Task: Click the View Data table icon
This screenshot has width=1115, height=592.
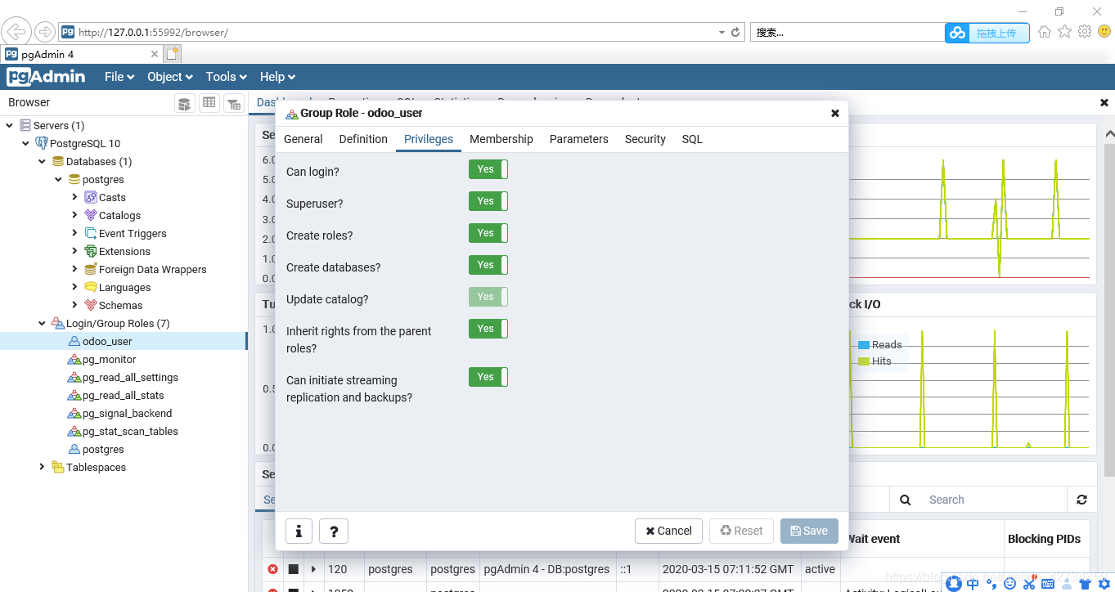Action: tap(209, 103)
